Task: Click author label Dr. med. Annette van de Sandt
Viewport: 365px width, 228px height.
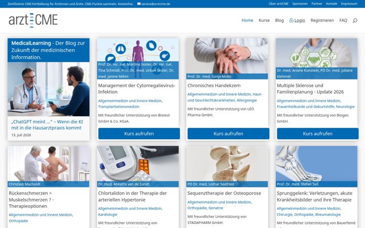Action: point(124,184)
